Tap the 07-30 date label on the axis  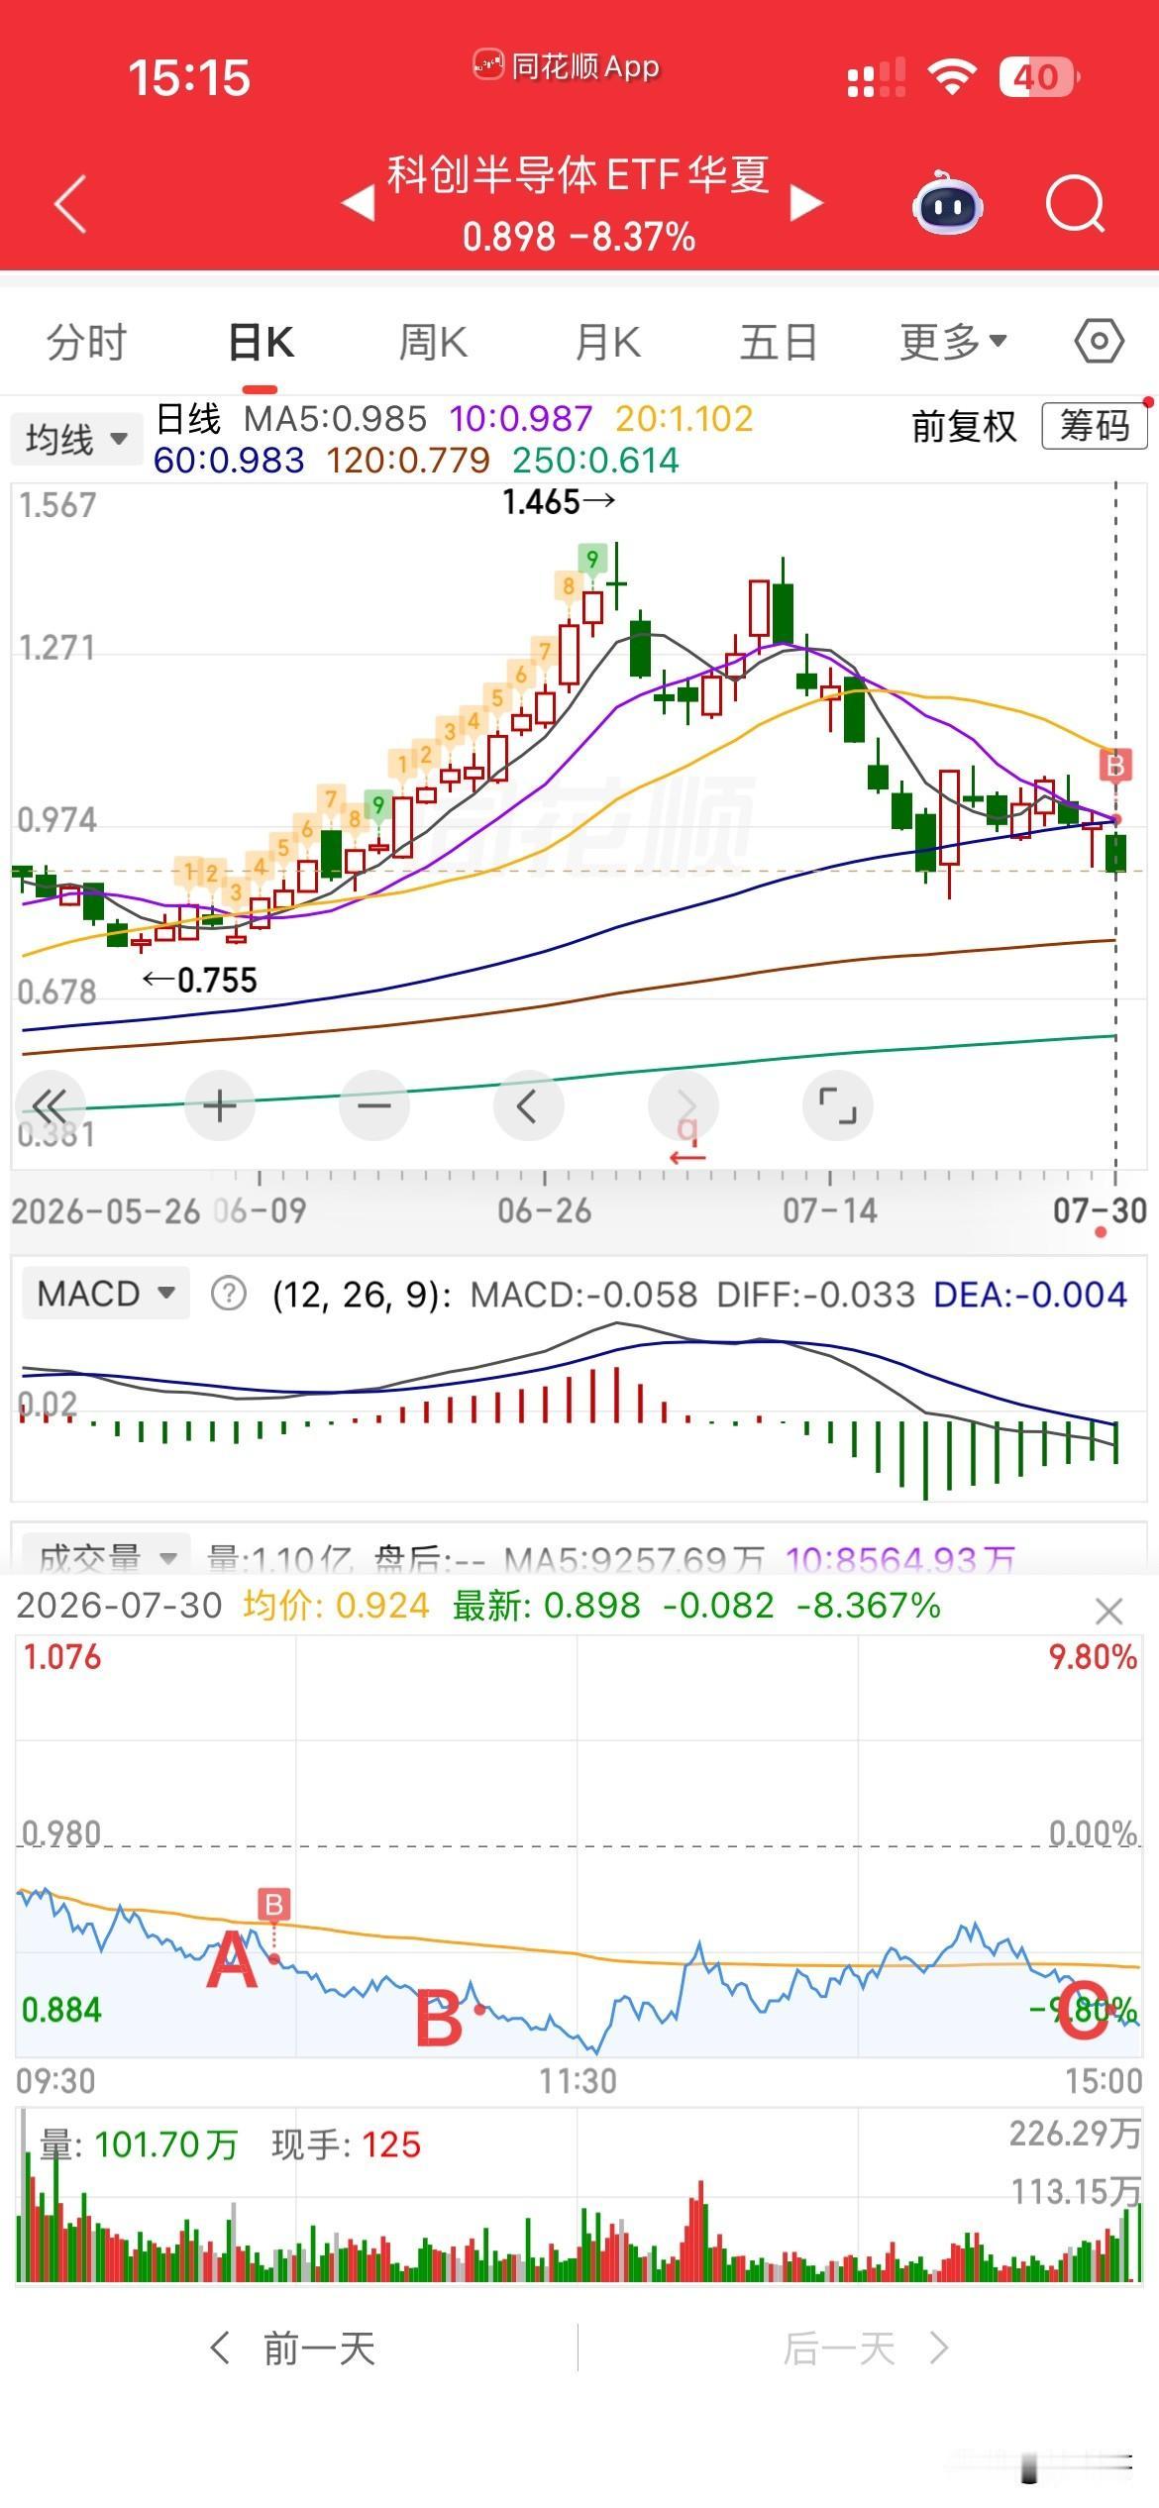1100,1210
